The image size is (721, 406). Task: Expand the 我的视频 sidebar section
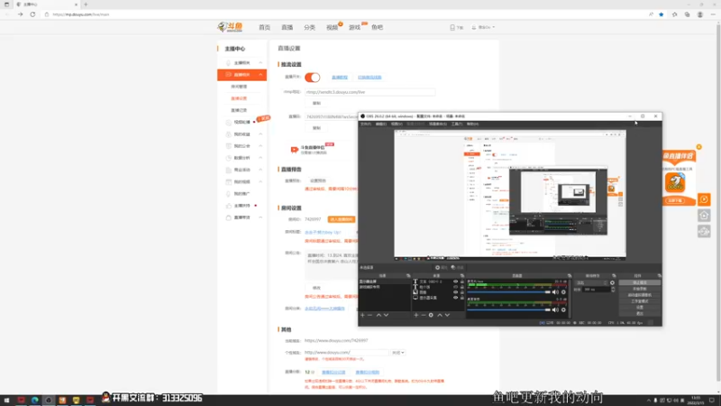[x=260, y=182]
